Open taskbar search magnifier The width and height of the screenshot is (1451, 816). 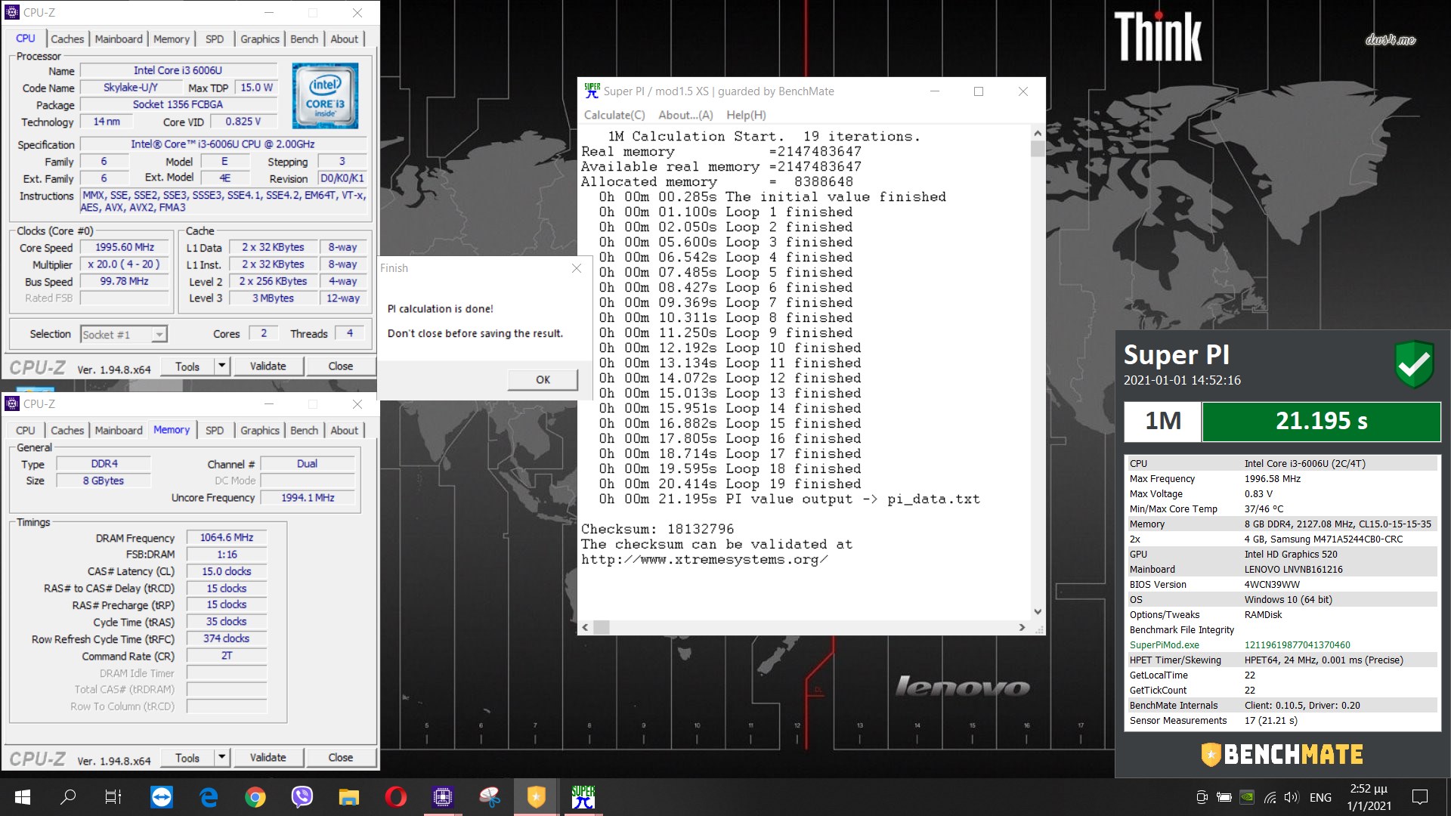point(68,797)
